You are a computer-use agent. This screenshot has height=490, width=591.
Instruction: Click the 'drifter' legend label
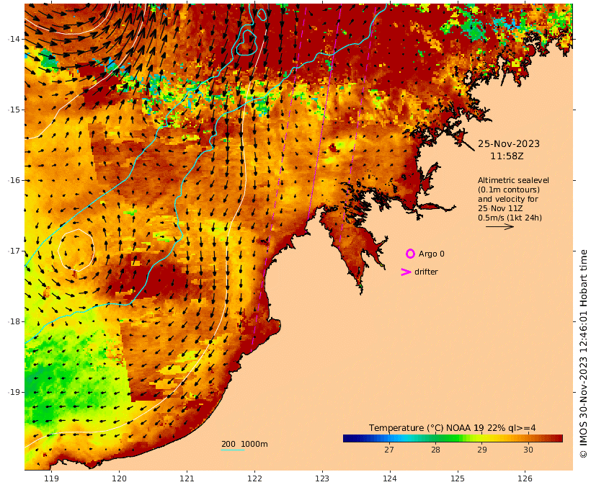(x=426, y=272)
